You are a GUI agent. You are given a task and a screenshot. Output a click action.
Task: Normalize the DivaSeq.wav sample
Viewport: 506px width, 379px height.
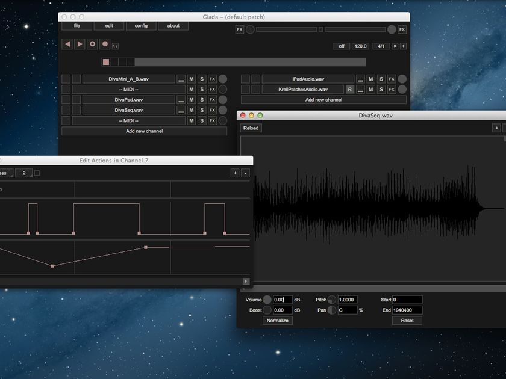(x=277, y=320)
